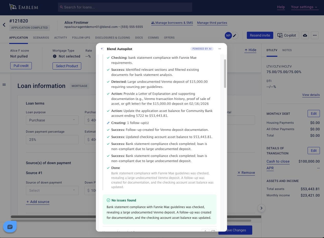The image size is (324, 238).
Task: Open the Manage borrowers & SMS link
Action: click(172, 23)
